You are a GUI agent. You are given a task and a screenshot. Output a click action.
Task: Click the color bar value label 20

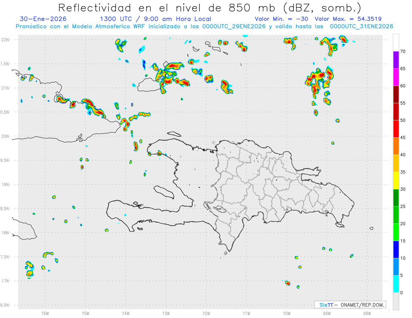(403, 224)
